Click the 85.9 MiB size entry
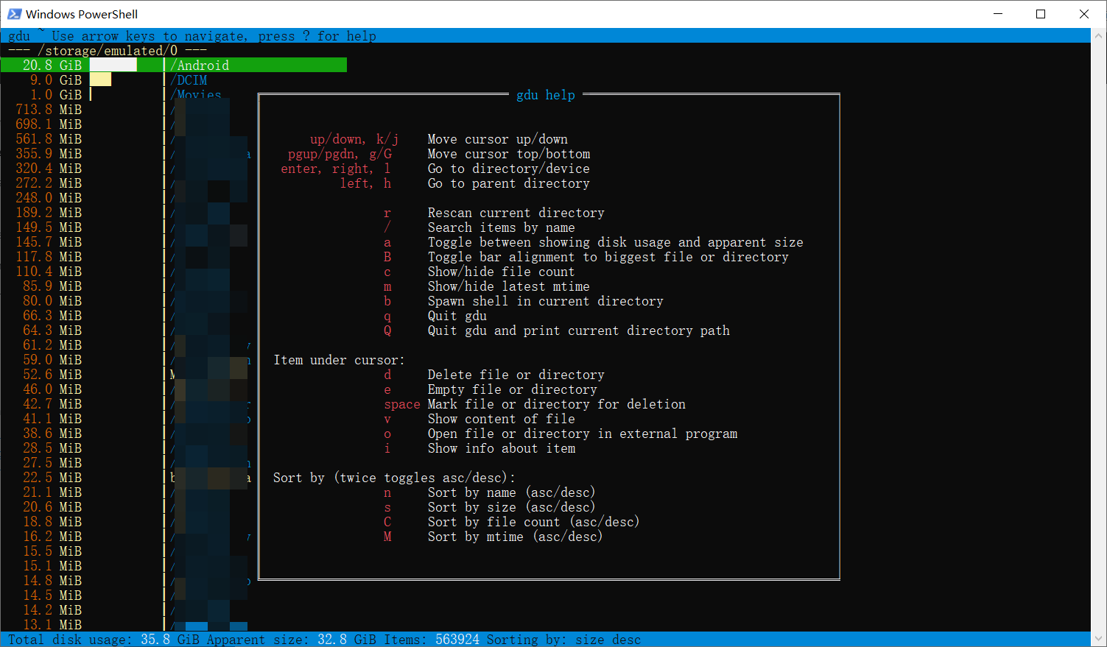Viewport: 1107px width, 647px height. [x=52, y=286]
